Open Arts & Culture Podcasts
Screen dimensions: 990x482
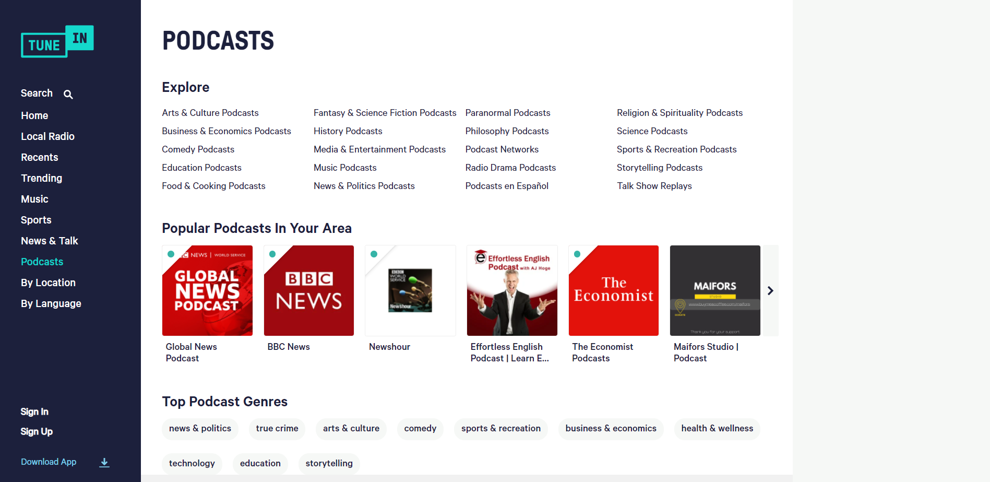pyautogui.click(x=210, y=113)
